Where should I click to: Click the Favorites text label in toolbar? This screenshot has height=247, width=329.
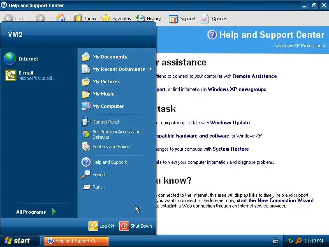click(121, 19)
